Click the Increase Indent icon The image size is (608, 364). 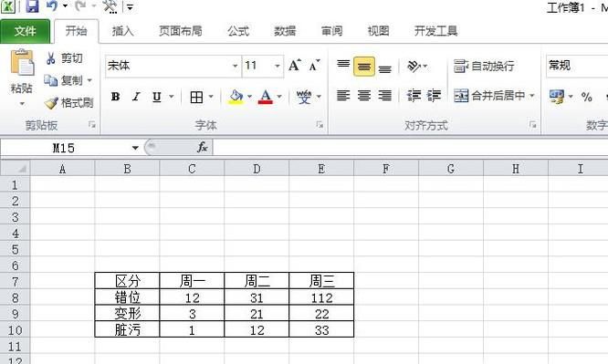(434, 96)
